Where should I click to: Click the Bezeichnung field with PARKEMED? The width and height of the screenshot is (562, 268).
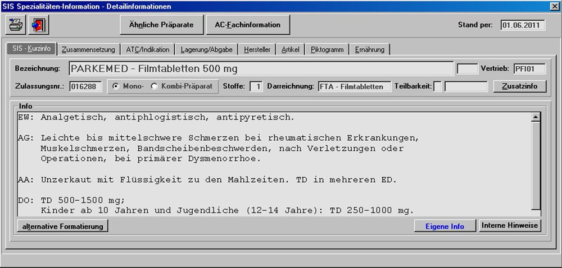[261, 68]
